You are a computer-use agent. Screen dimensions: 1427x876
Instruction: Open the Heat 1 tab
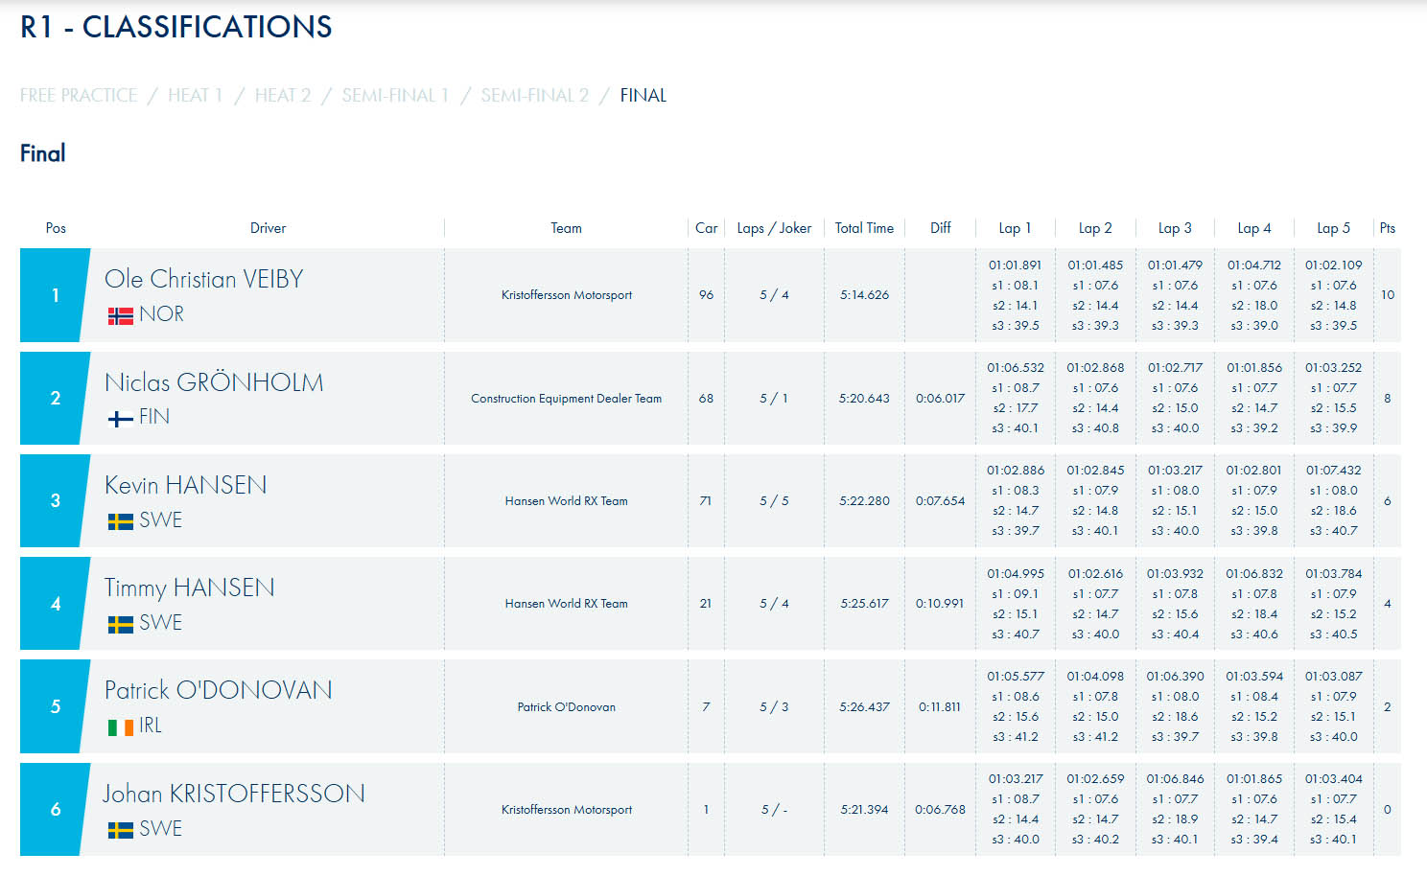click(x=195, y=96)
